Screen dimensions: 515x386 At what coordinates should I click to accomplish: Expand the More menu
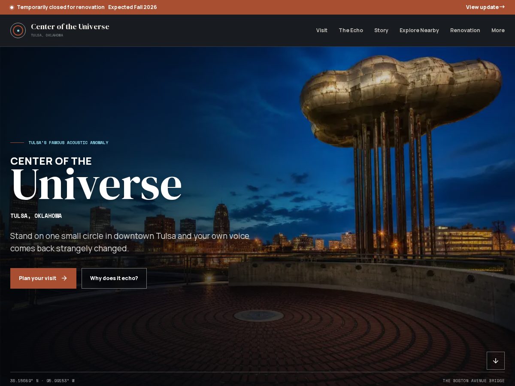pos(498,30)
